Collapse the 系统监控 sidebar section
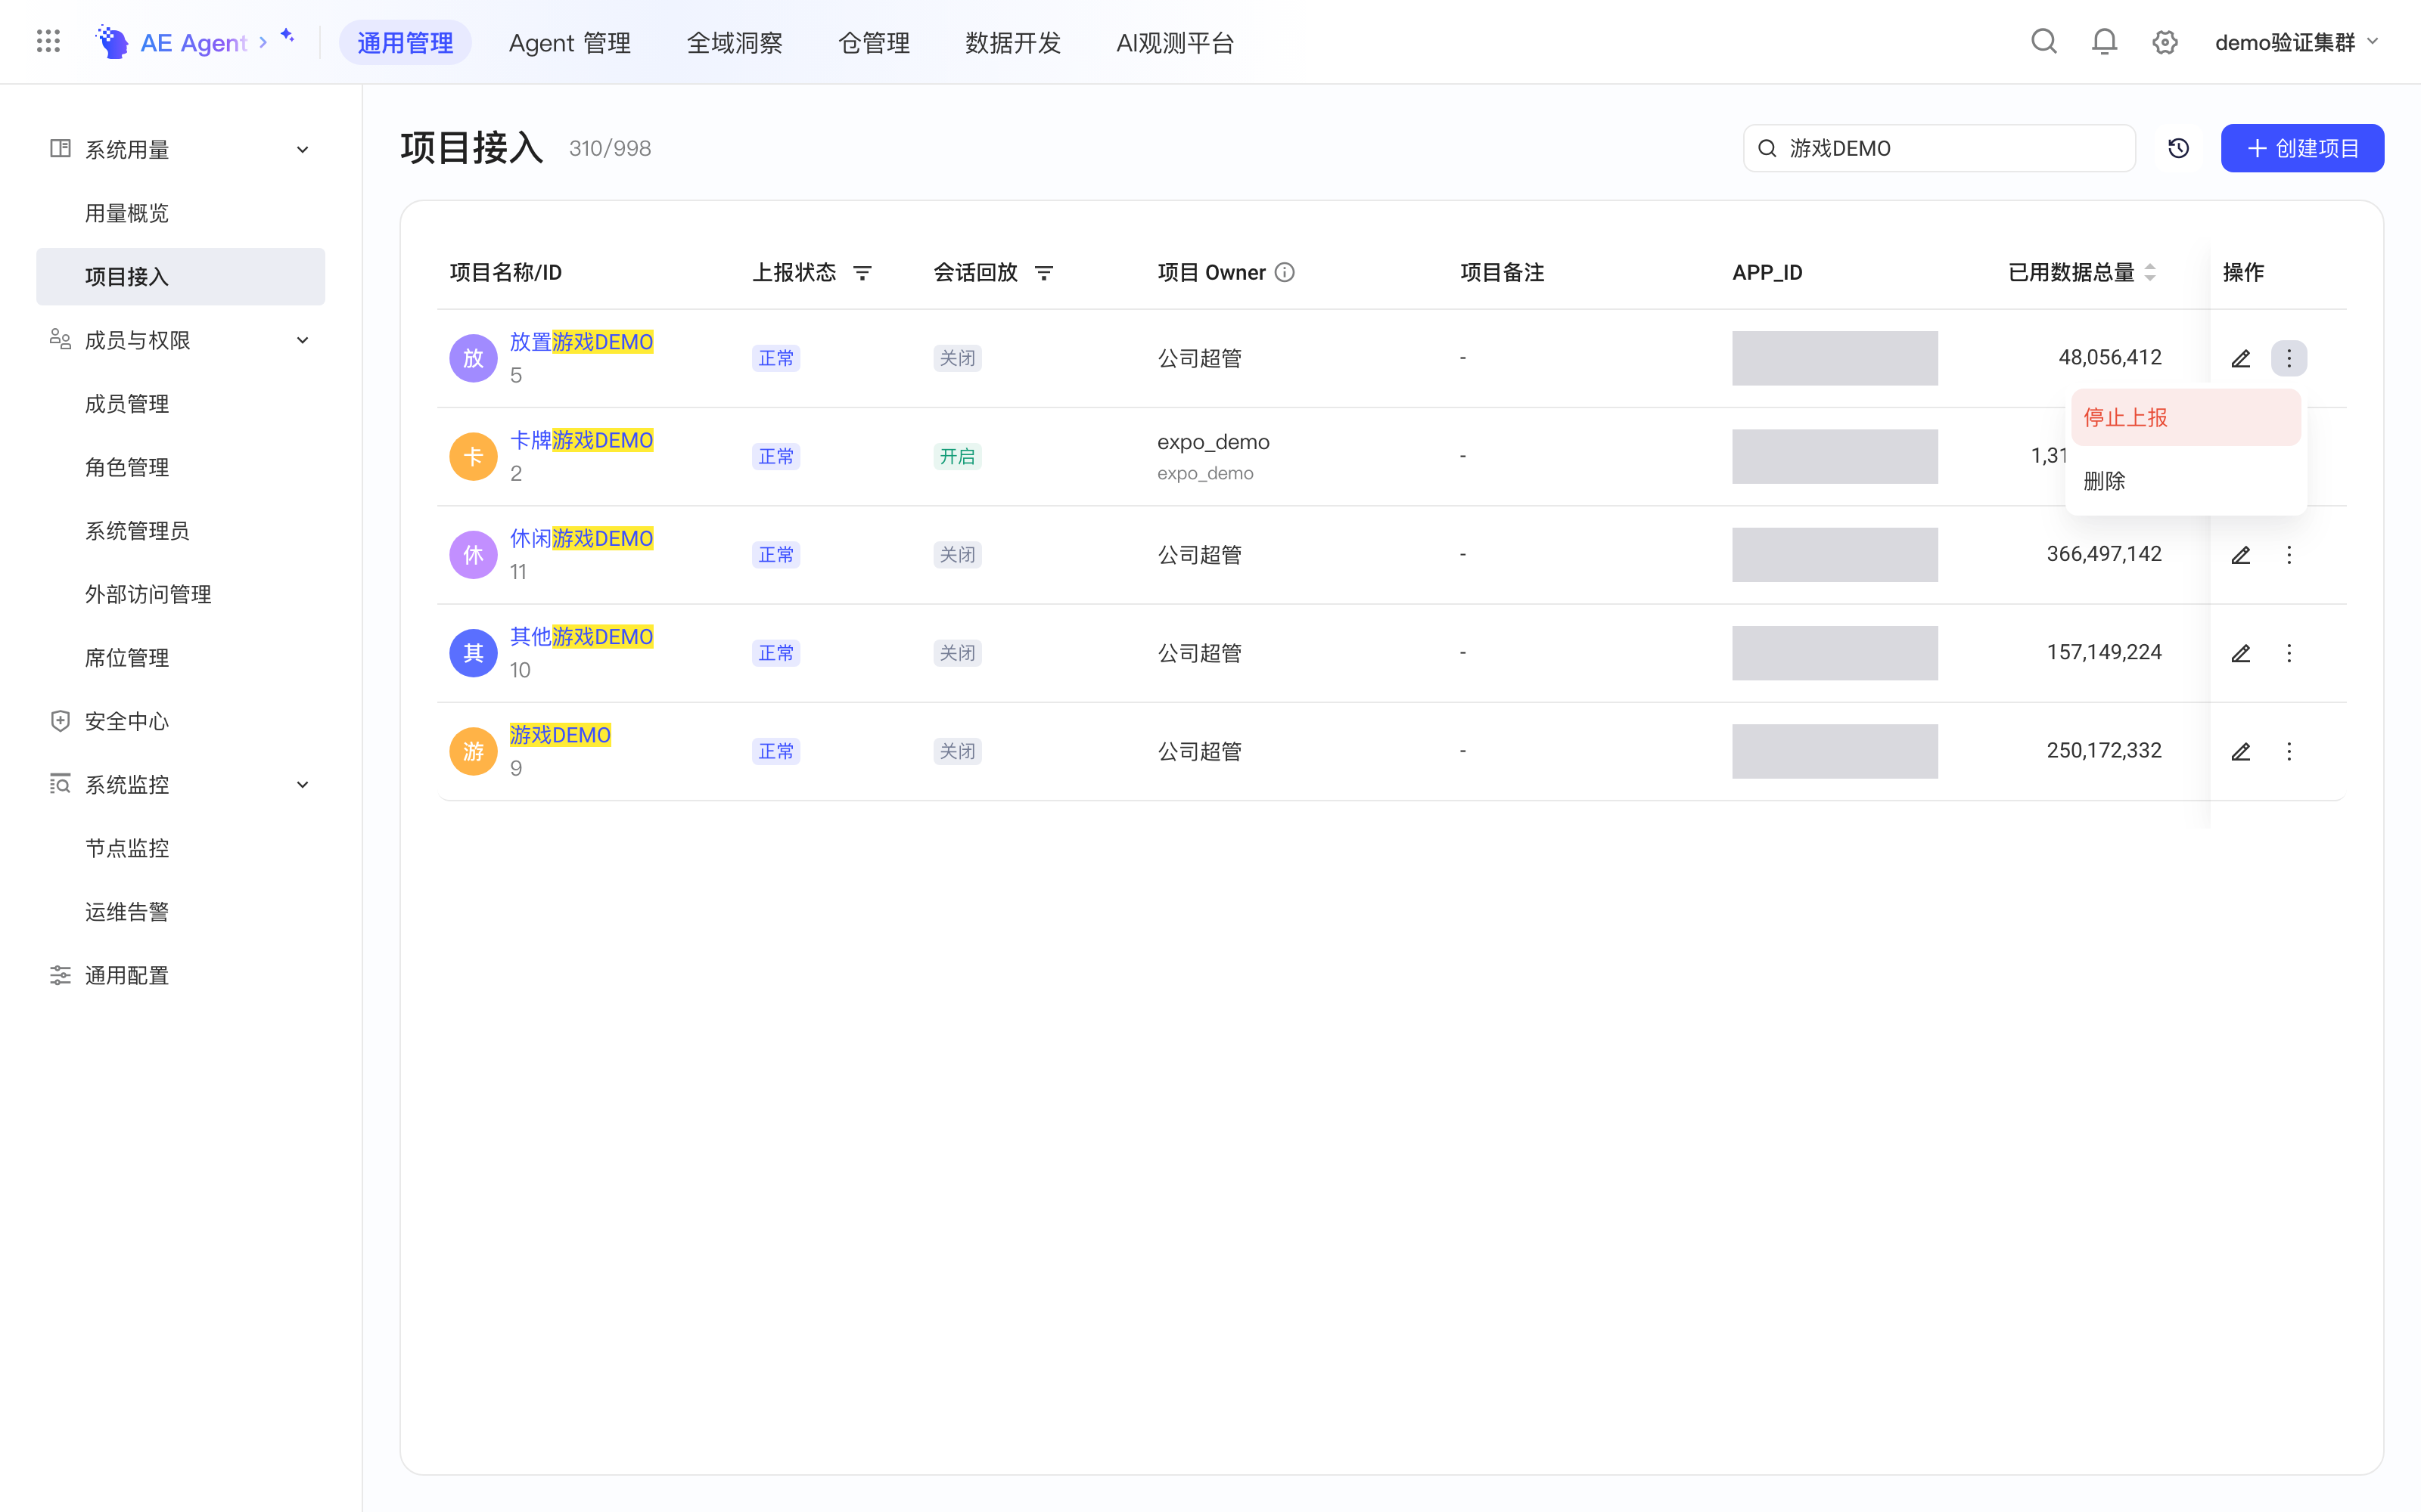This screenshot has width=2421, height=1512. coord(302,785)
